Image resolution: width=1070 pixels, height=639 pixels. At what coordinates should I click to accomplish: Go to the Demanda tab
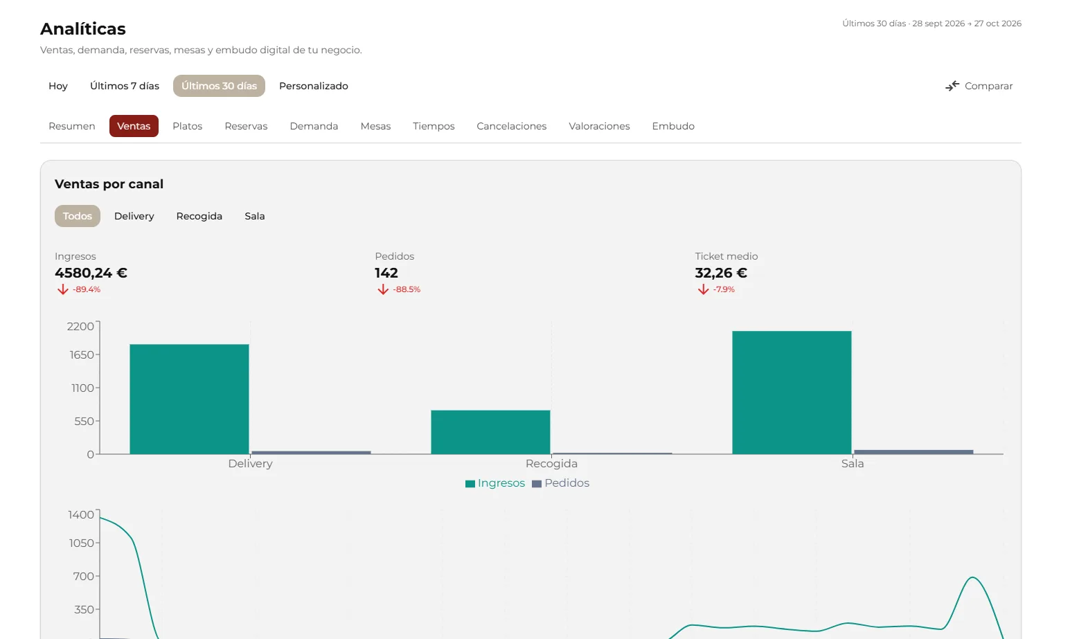click(x=314, y=126)
